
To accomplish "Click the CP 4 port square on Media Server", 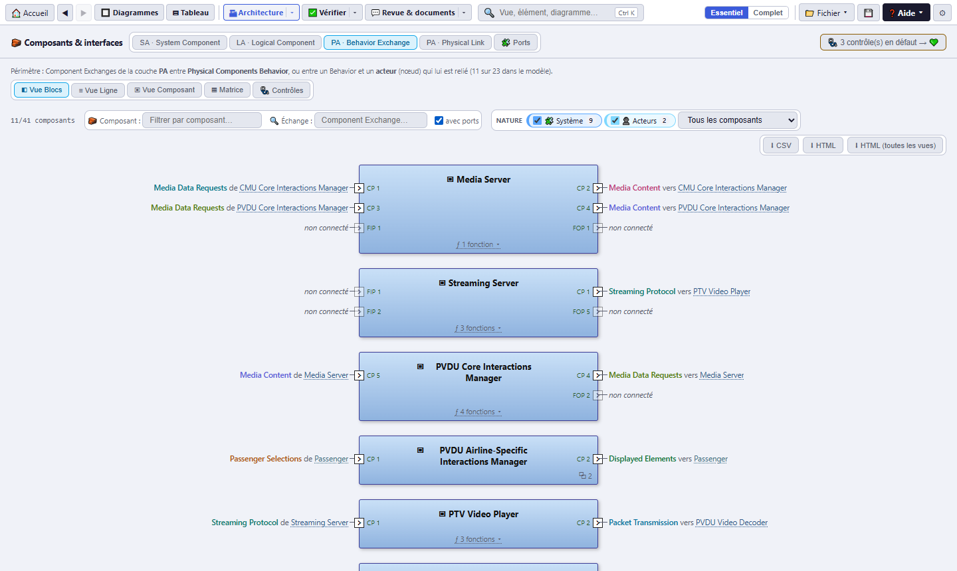I will click(597, 208).
